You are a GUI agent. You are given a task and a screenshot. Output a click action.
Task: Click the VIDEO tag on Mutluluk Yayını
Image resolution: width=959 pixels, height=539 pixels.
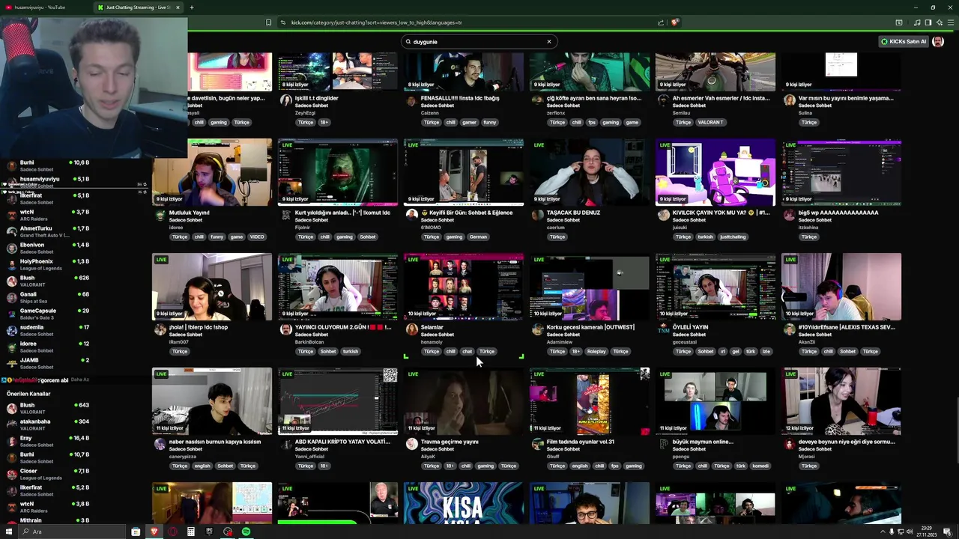coord(257,237)
